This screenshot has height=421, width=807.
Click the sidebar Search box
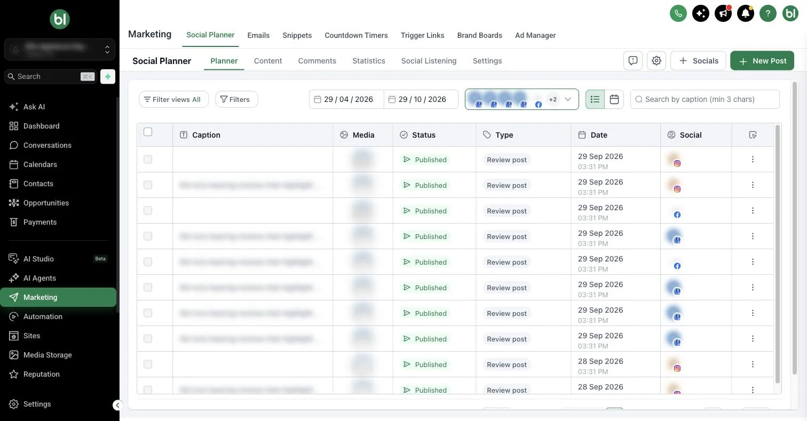(x=51, y=76)
